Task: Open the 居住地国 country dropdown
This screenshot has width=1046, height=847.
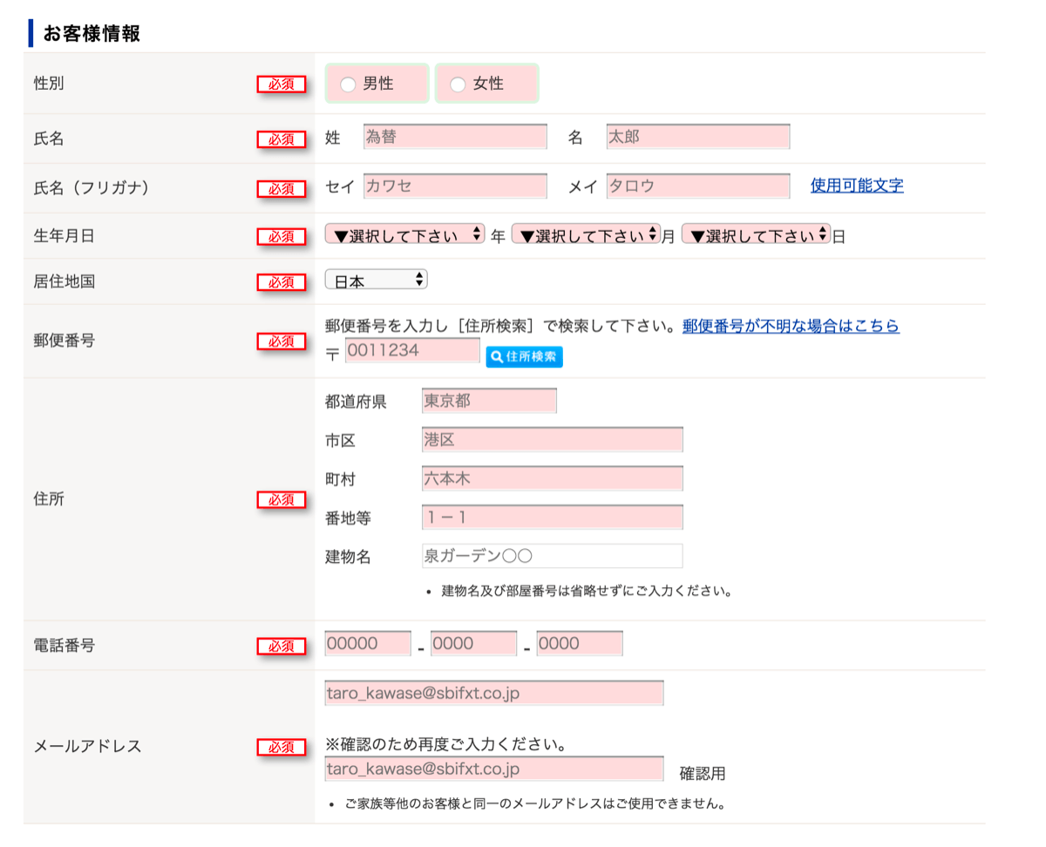Action: (x=376, y=281)
